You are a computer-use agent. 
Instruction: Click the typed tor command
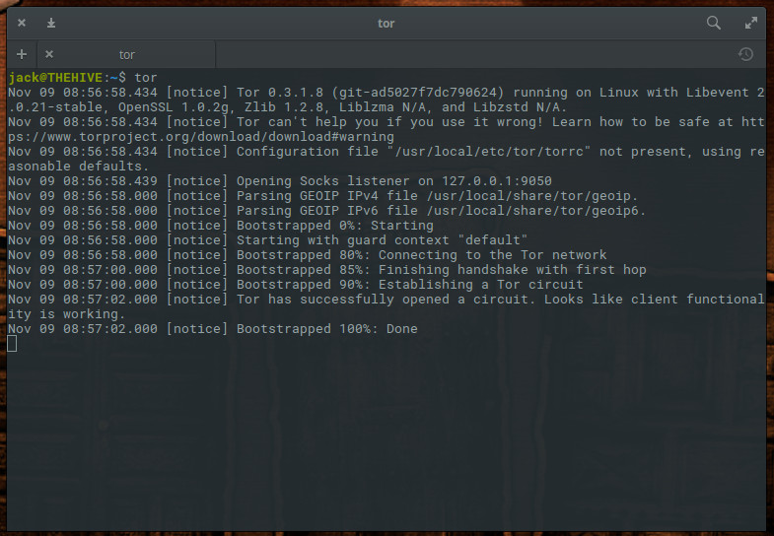click(146, 78)
